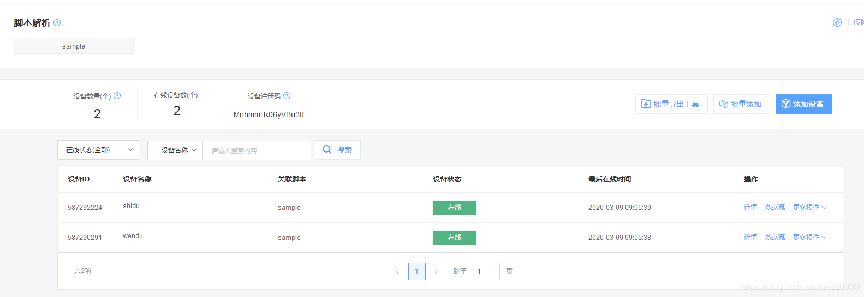Select page 1 in pagination
Image resolution: width=864 pixels, height=297 pixels.
(417, 271)
